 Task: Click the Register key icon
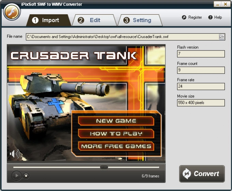point(184,17)
